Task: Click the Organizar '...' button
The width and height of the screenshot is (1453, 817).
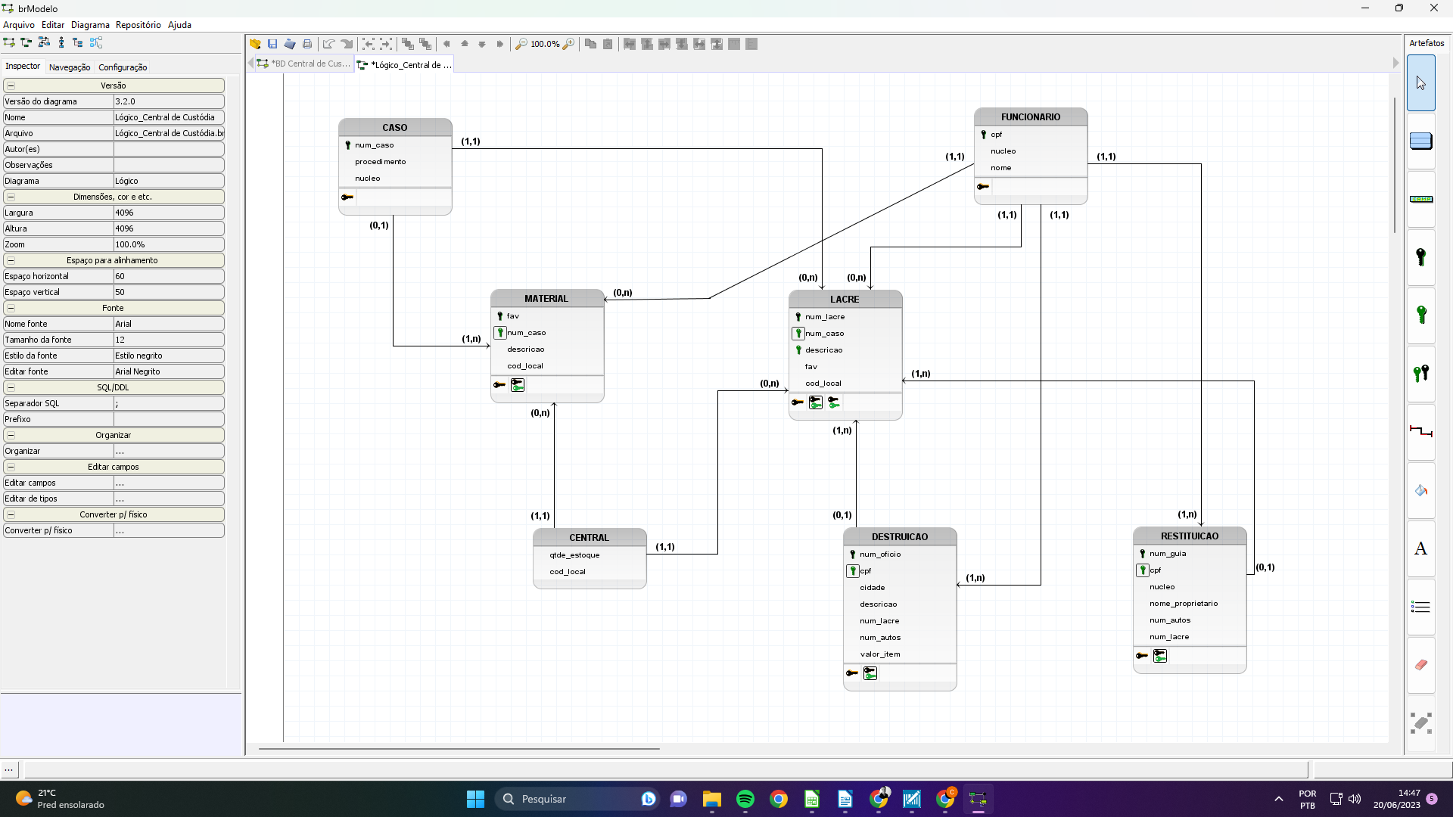Action: [169, 451]
